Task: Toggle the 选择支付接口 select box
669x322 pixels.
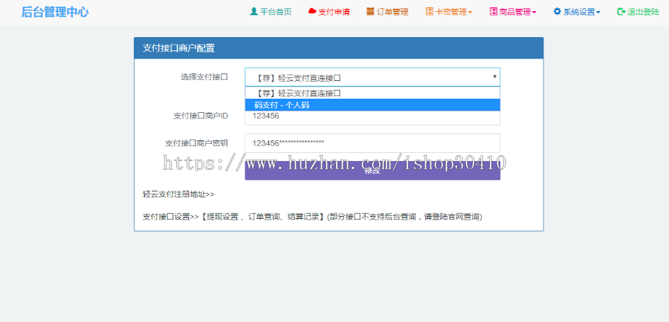Action: tap(372, 77)
